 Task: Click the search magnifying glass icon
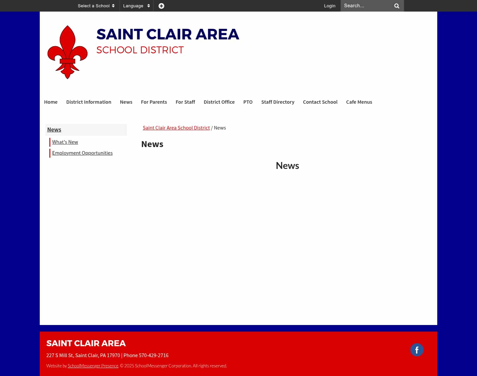397,6
